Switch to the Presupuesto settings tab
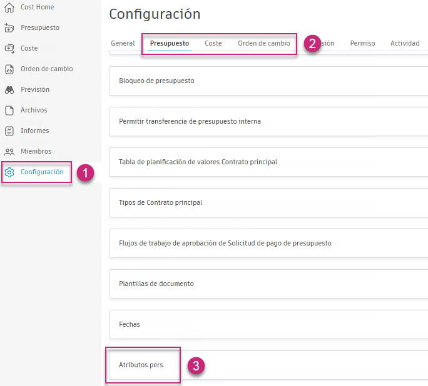 click(170, 43)
